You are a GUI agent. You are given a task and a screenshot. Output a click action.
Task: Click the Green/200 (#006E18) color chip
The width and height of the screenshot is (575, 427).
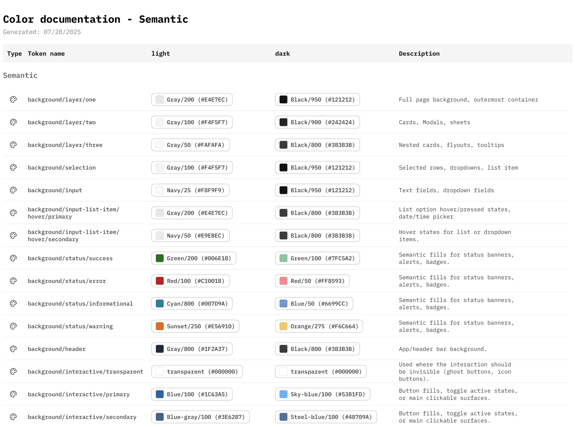click(194, 258)
